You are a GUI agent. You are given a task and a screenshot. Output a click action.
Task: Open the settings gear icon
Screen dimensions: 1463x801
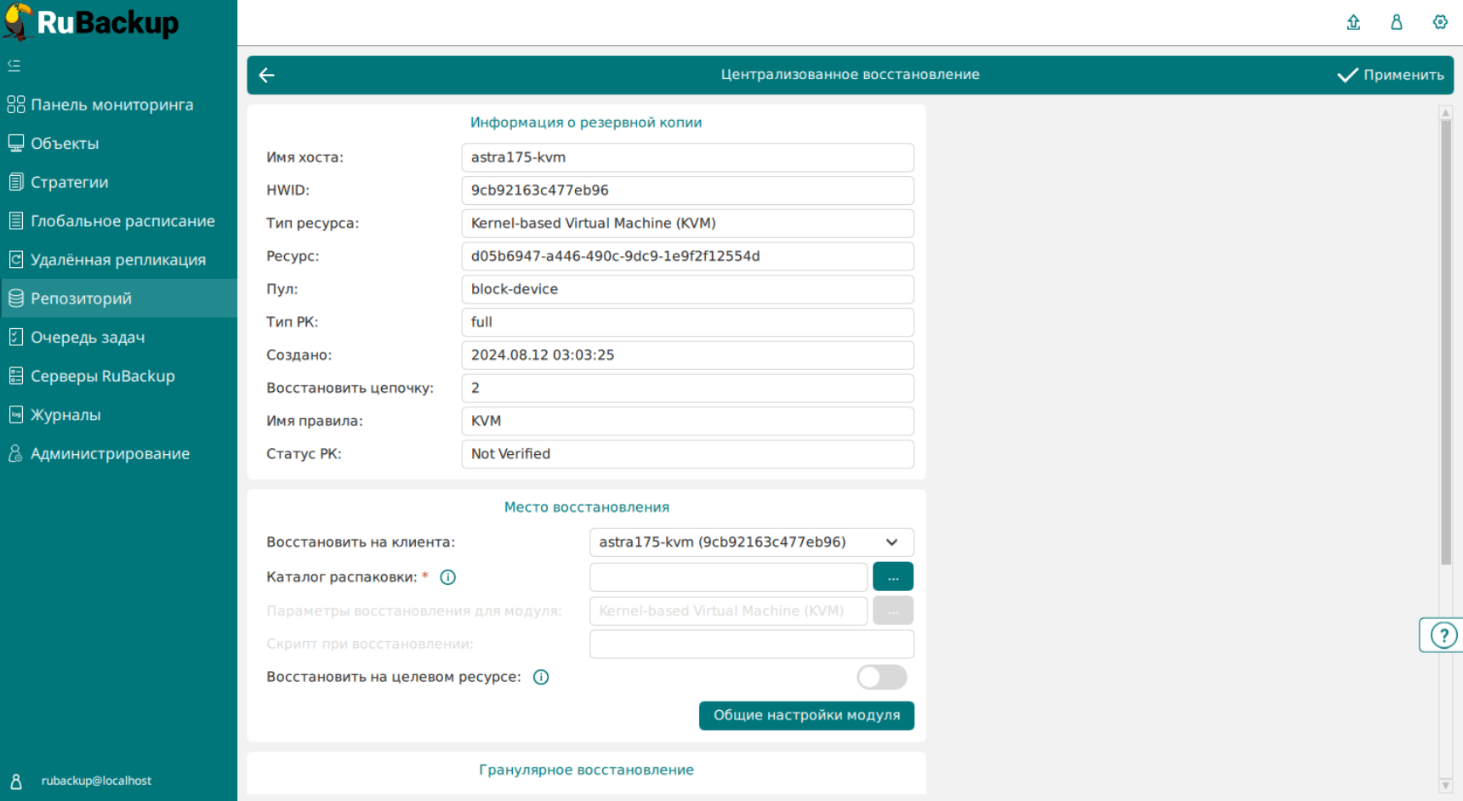pyautogui.click(x=1440, y=22)
